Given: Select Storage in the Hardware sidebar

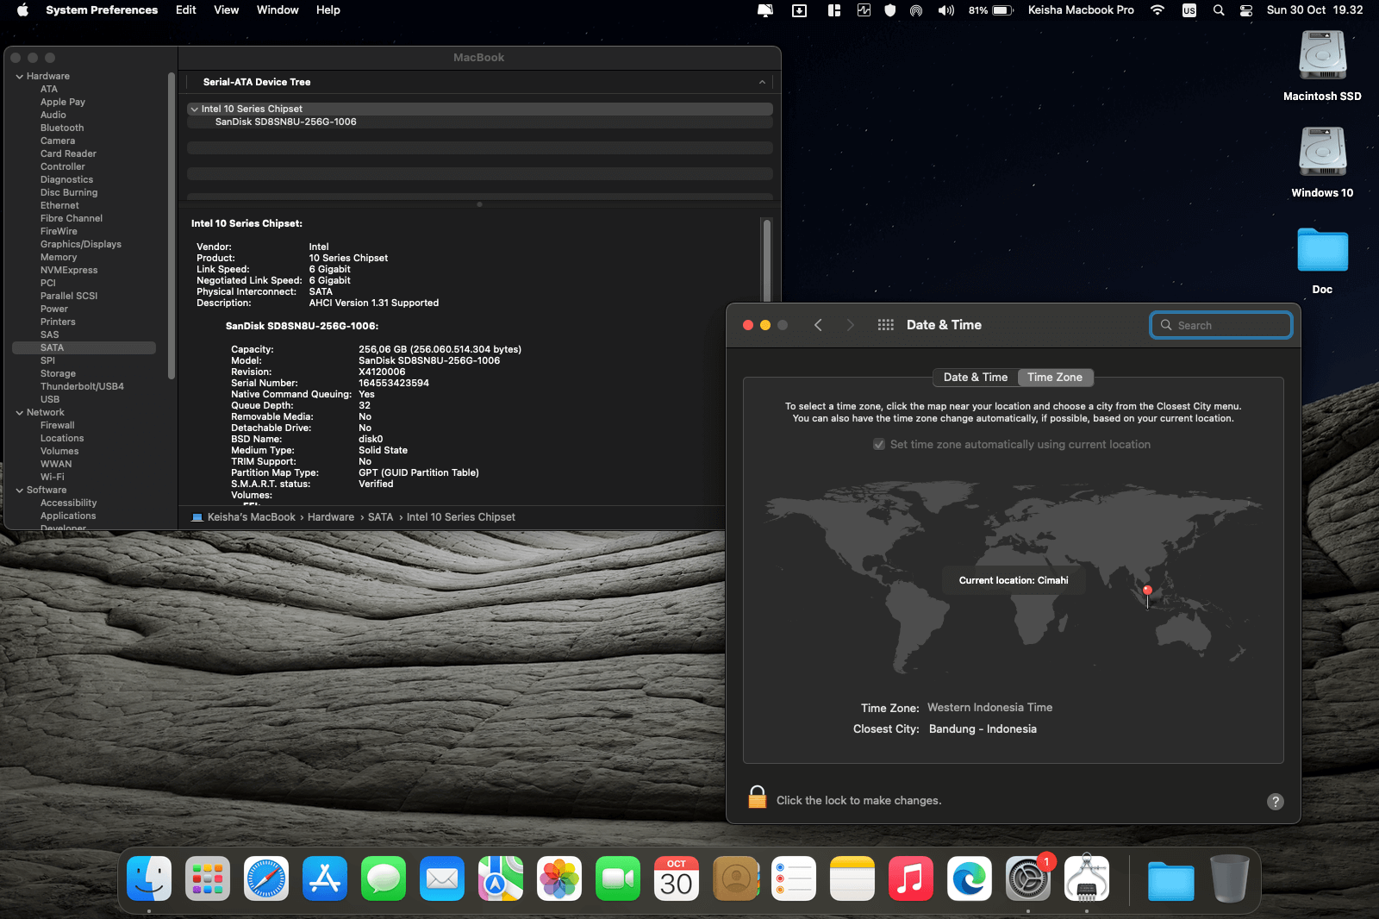Looking at the screenshot, I should [58, 374].
